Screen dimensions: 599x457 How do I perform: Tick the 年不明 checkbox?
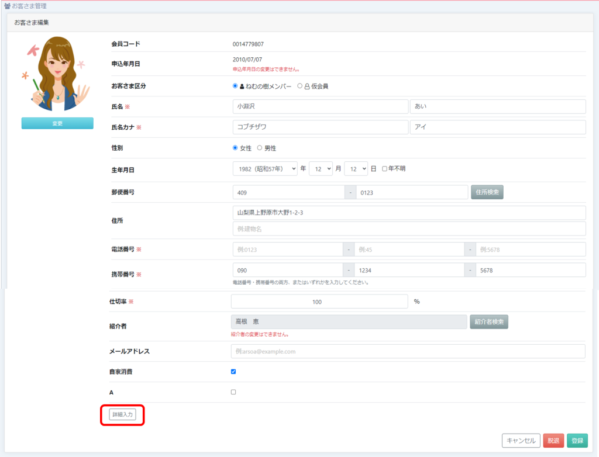[384, 169]
